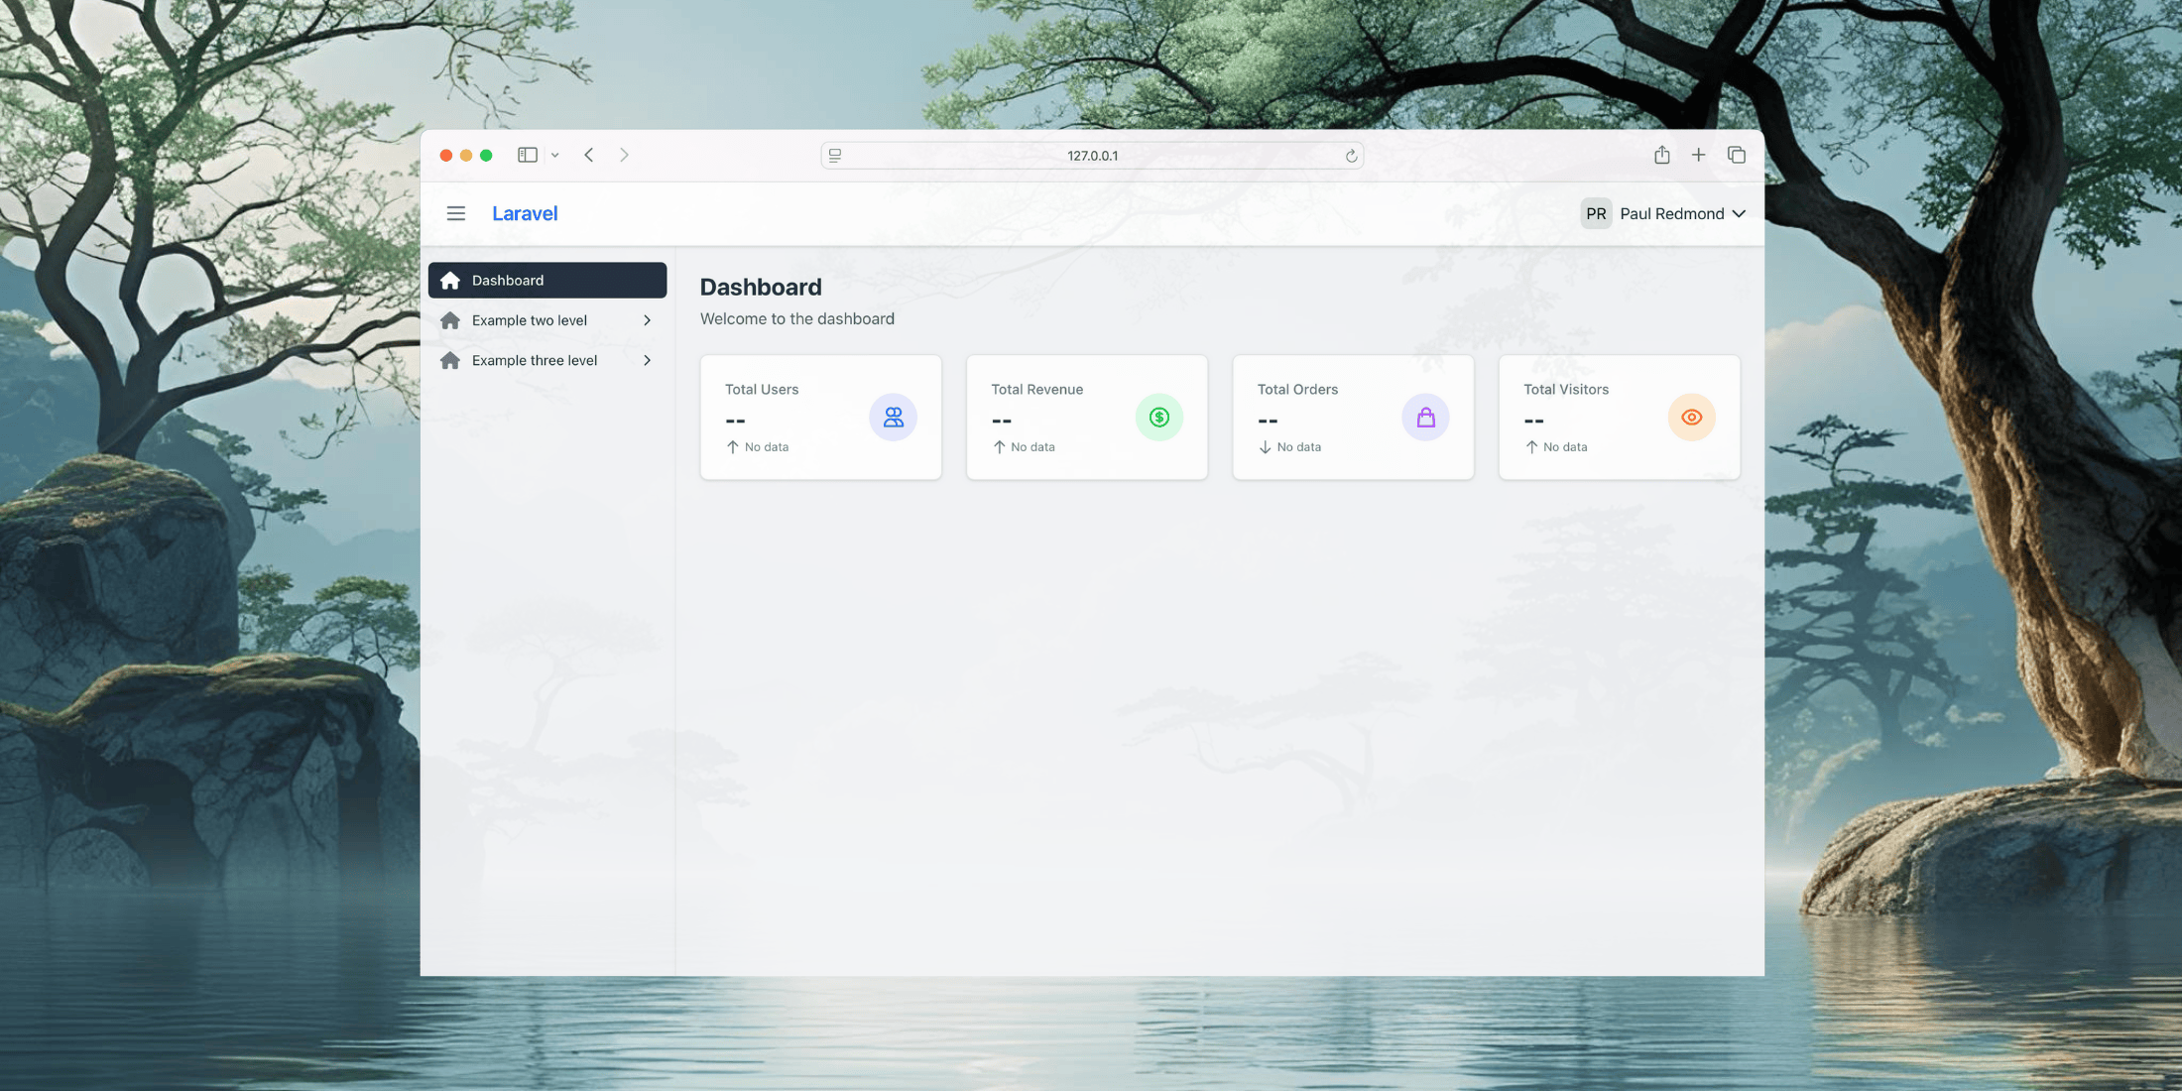Click the hamburger menu icon
Screen dimensions: 2182x1091
(x=456, y=213)
